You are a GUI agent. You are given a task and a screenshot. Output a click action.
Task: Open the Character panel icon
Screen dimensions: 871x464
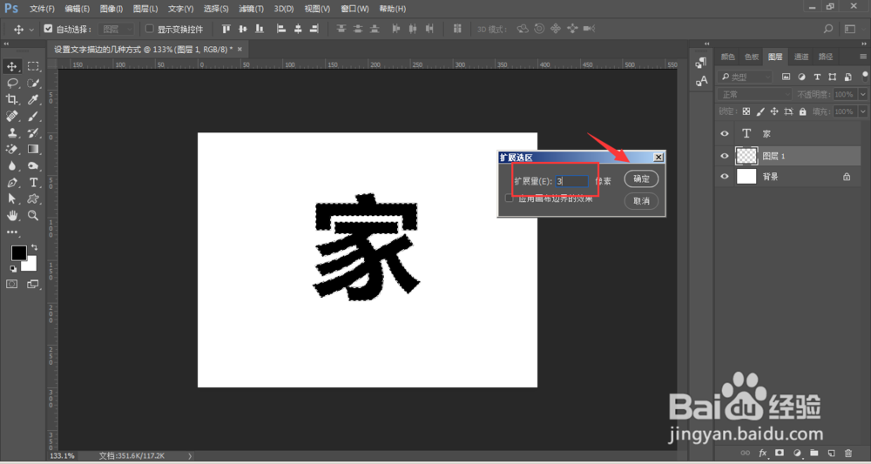coord(701,81)
